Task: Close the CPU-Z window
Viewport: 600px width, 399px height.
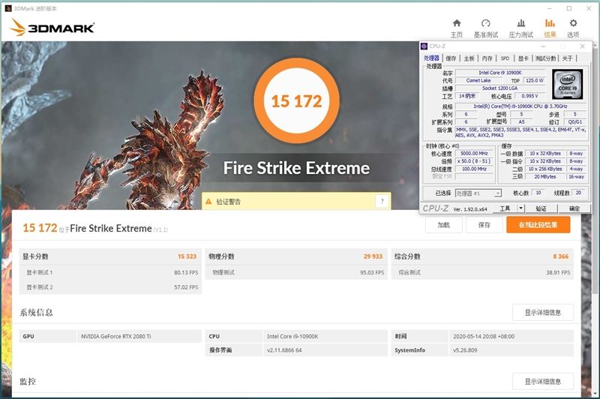Action: 583,46
